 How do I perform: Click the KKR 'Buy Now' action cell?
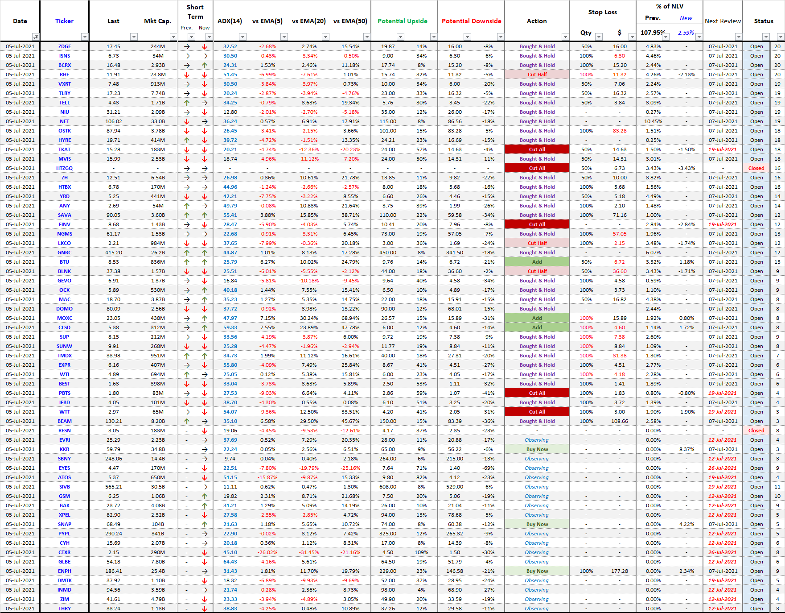tap(537, 449)
